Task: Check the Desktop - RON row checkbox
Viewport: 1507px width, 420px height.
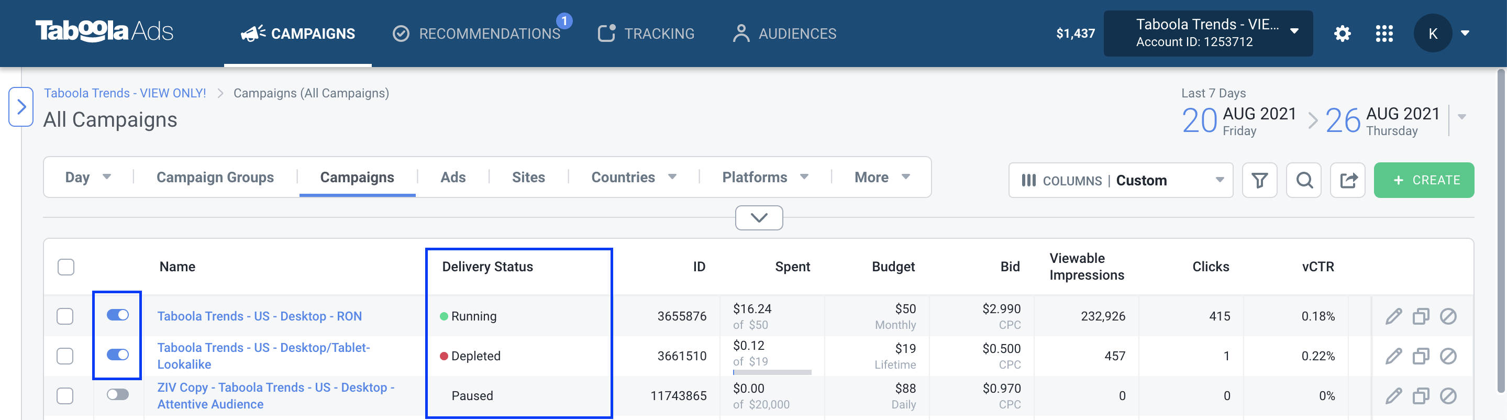Action: click(65, 316)
